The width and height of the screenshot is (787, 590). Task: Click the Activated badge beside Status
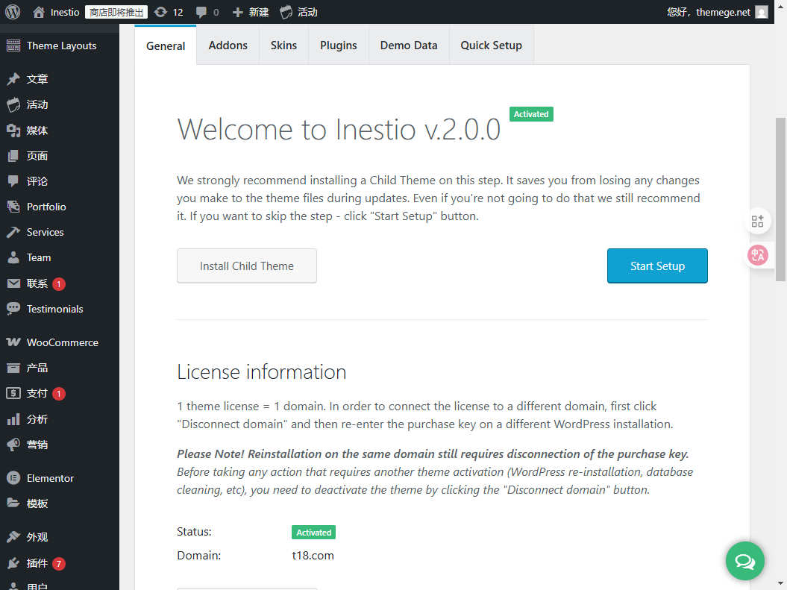click(x=314, y=533)
